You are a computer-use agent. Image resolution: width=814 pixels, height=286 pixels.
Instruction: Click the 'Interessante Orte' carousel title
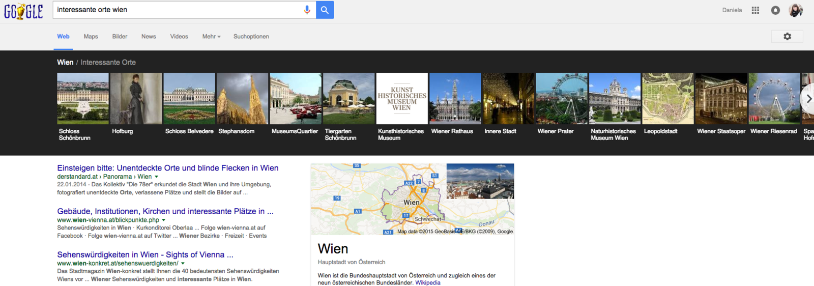click(x=108, y=62)
